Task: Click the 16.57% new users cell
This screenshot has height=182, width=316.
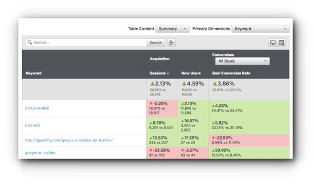Action: point(193,125)
